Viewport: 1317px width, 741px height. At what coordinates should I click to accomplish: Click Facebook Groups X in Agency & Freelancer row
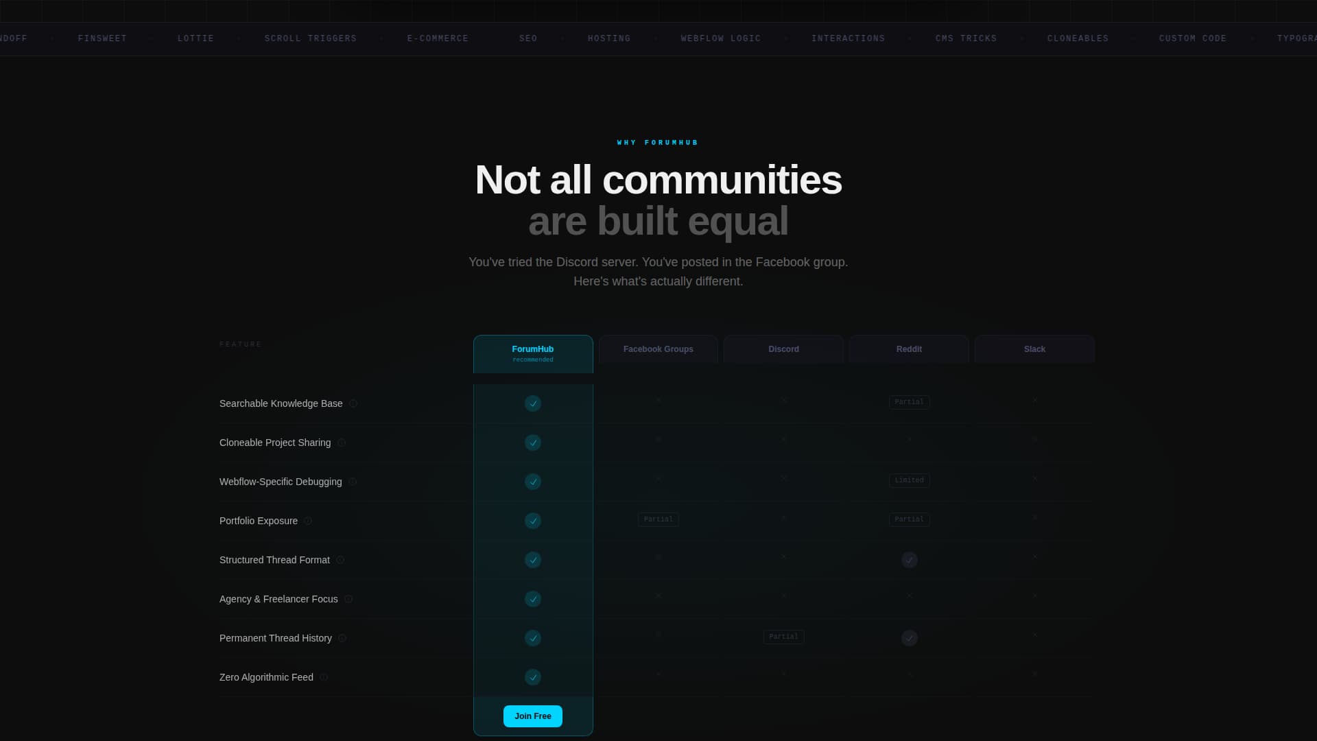coord(658,596)
